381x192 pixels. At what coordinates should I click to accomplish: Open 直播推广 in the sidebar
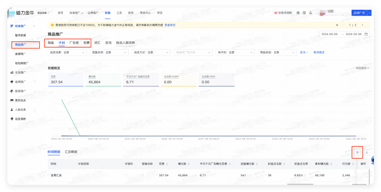(x=20, y=54)
